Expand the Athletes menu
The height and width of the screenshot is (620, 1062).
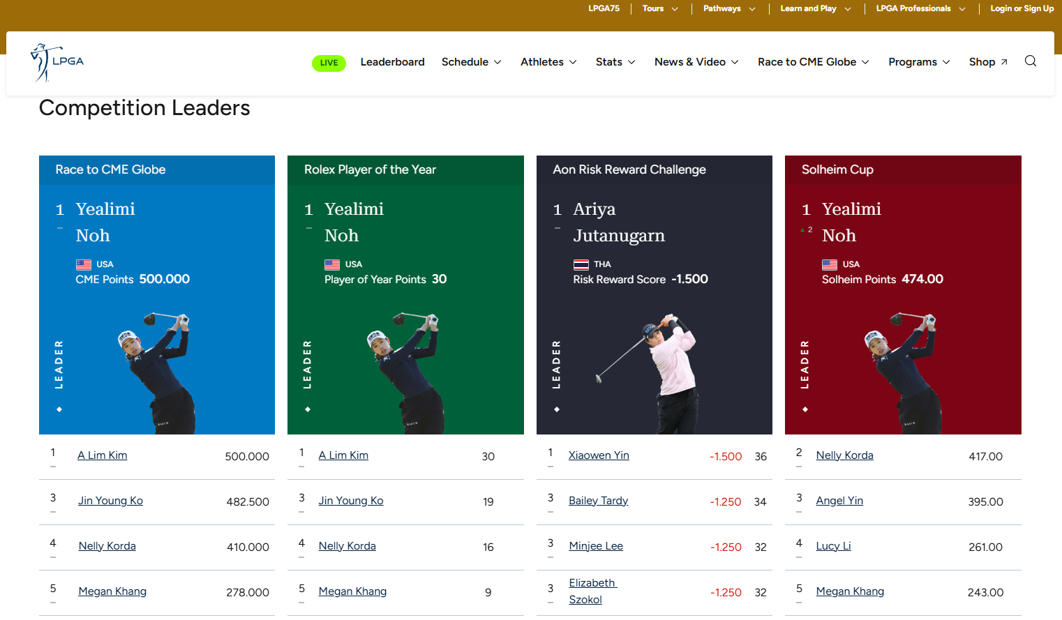coord(548,62)
